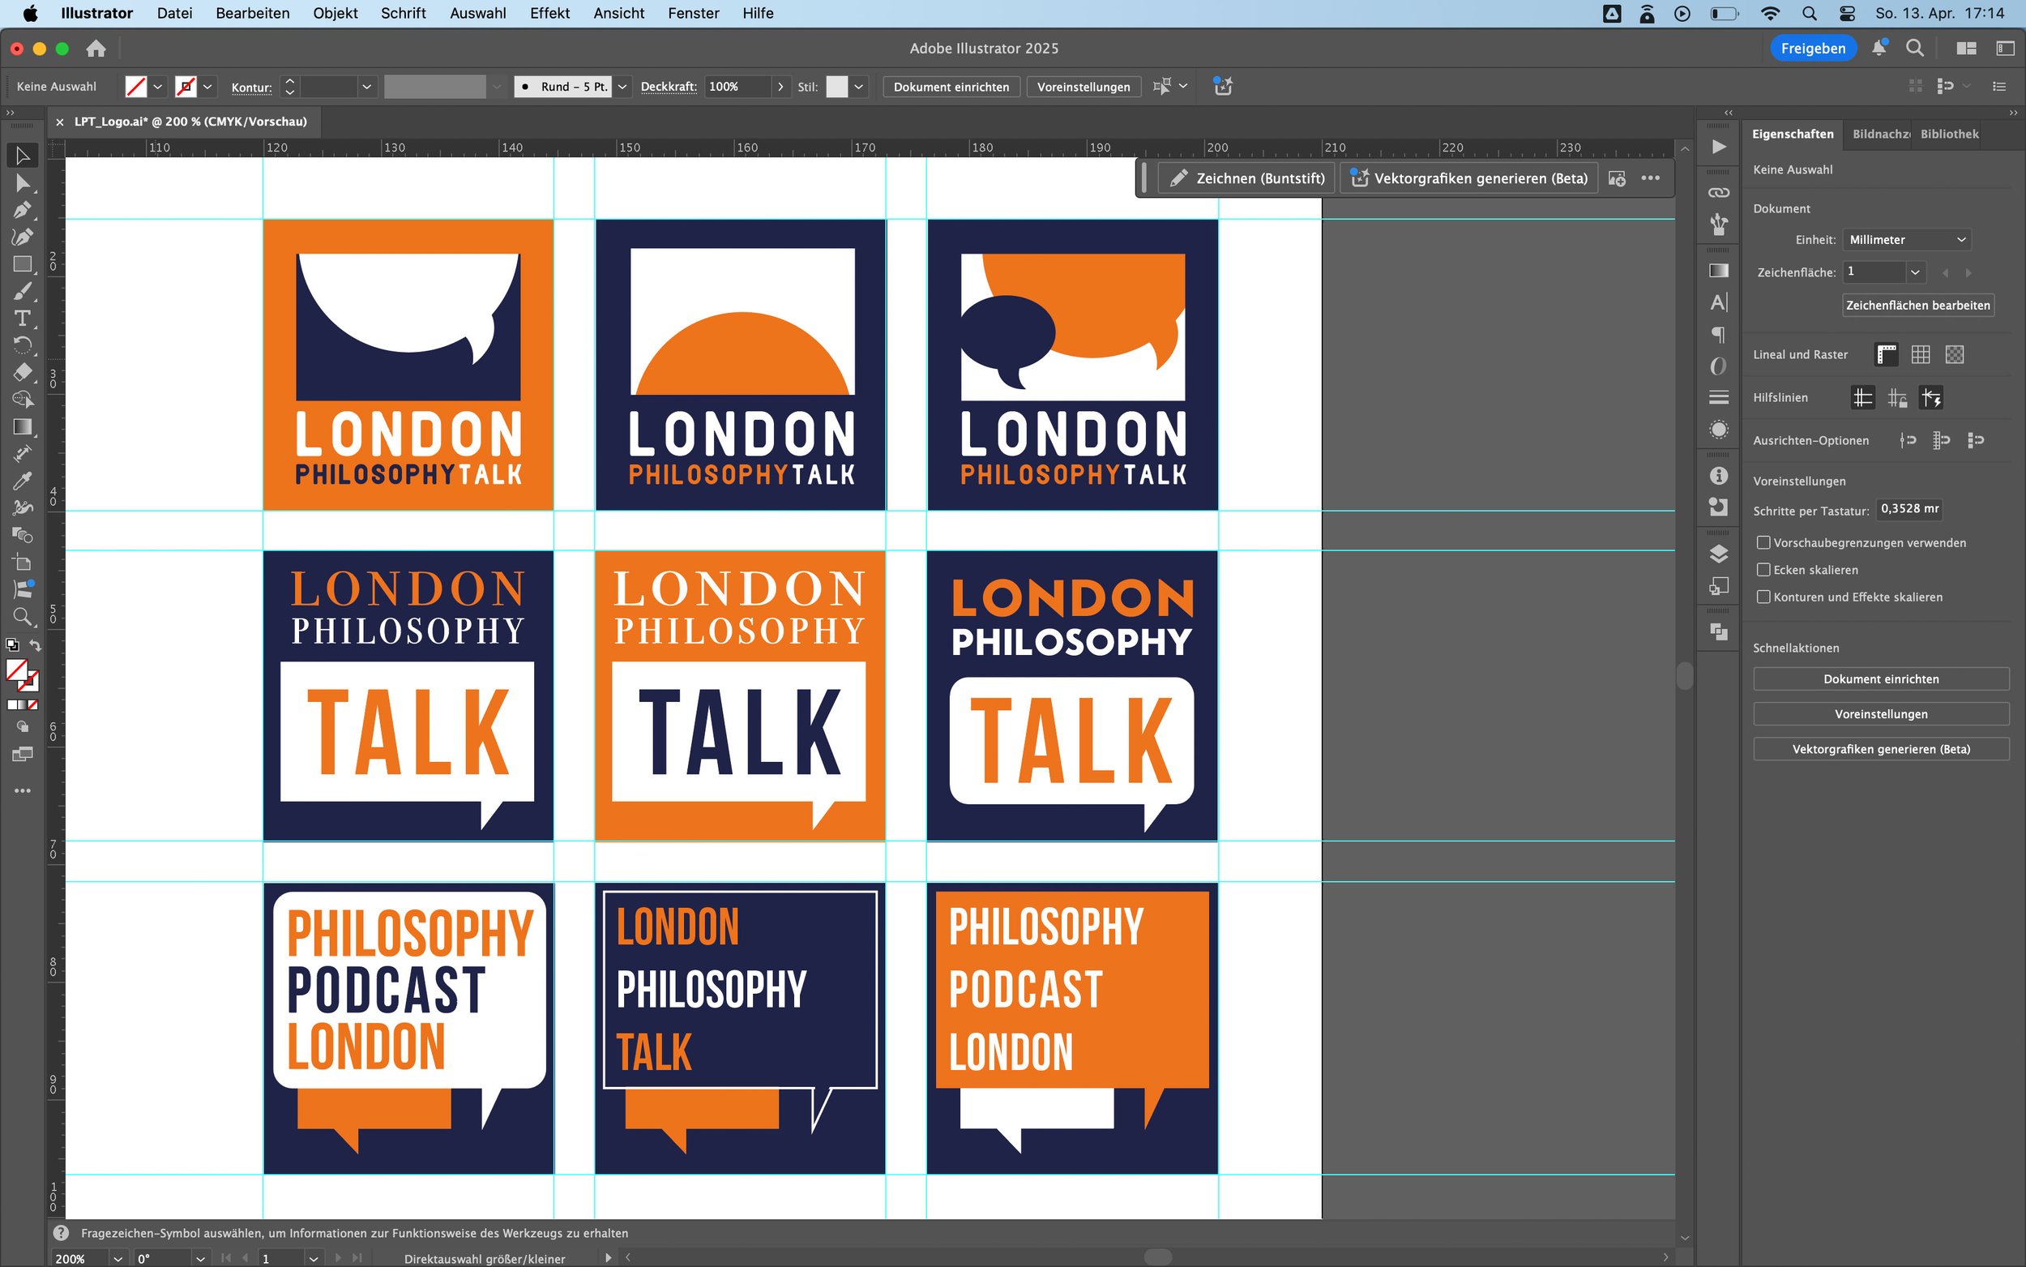The image size is (2026, 1267).
Task: Open the 200% zoom level dropdown
Action: point(118,1259)
